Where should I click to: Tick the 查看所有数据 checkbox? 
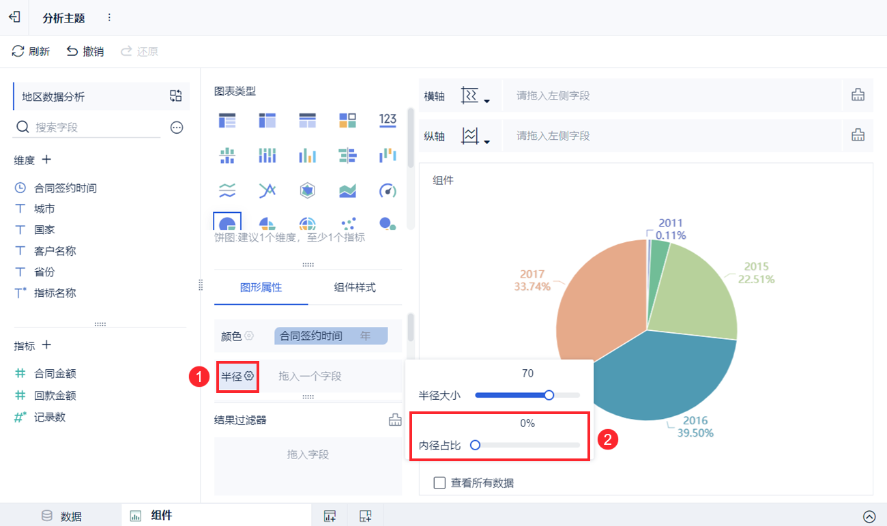click(x=440, y=483)
